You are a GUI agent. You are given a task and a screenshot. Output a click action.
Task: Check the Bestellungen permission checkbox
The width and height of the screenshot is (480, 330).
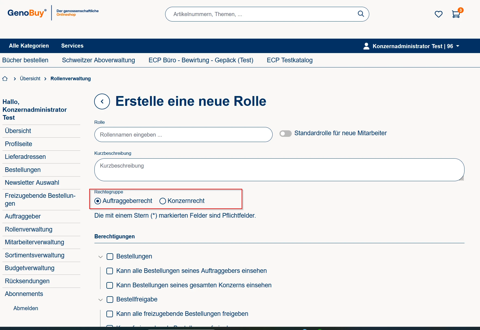(110, 257)
